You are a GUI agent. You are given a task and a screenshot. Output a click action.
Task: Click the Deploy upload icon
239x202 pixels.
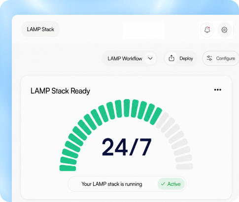coord(171,58)
